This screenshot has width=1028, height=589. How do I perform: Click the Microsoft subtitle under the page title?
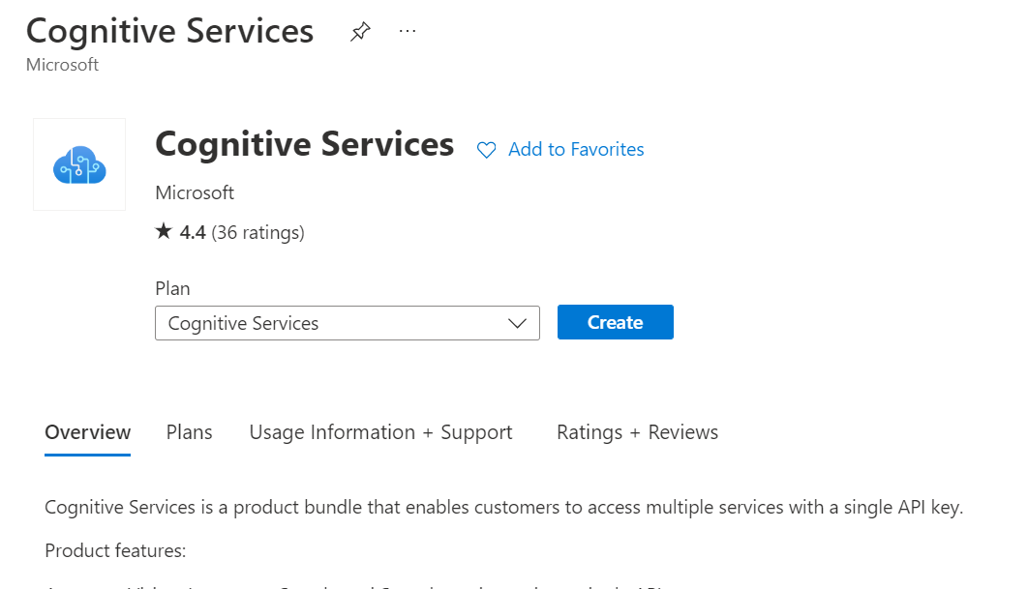[62, 65]
